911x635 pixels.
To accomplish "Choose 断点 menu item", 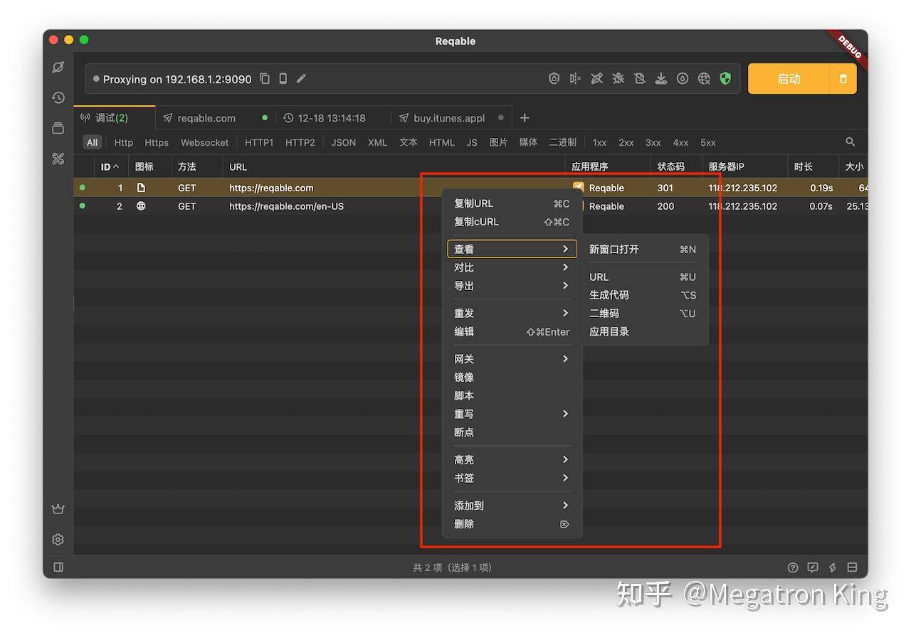I will [512, 432].
